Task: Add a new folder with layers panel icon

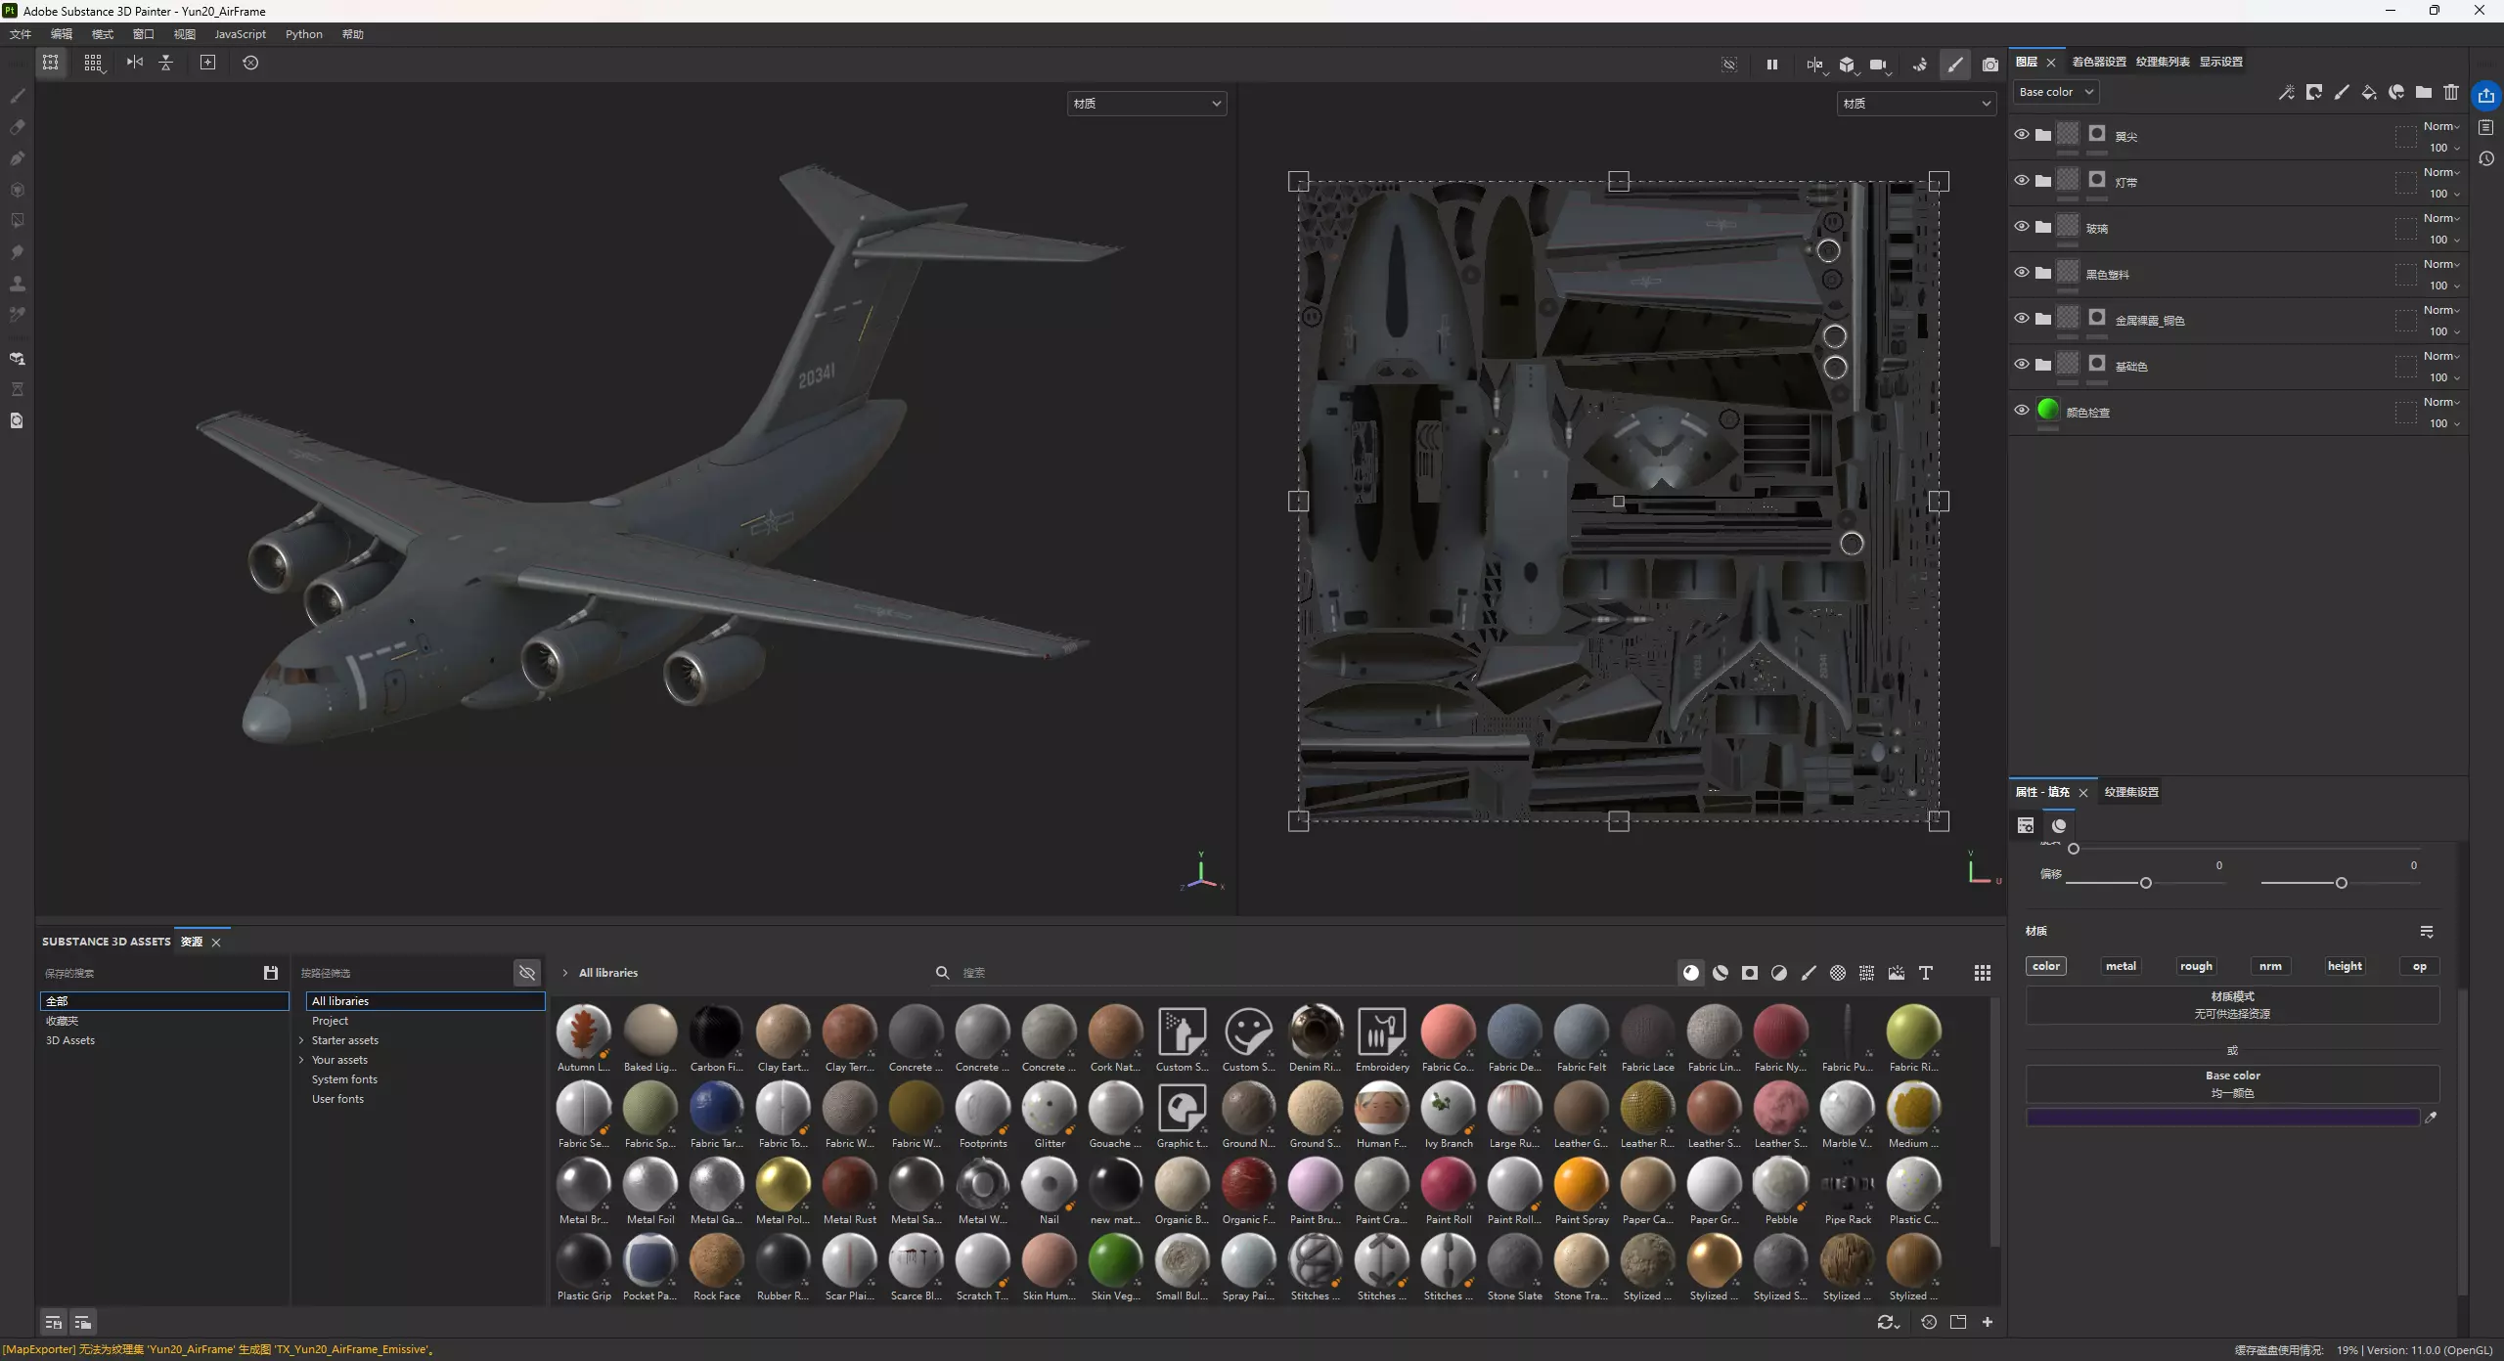Action: coord(2423,92)
